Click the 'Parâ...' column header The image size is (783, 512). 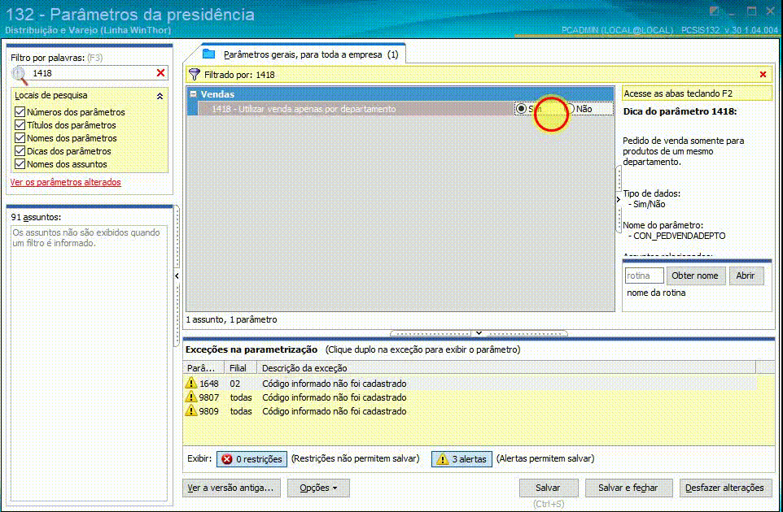pos(203,368)
